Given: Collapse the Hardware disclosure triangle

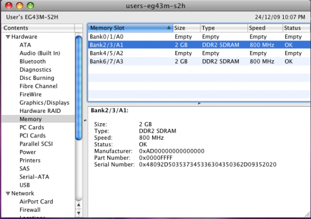Looking at the screenshot, I should click(x=8, y=37).
